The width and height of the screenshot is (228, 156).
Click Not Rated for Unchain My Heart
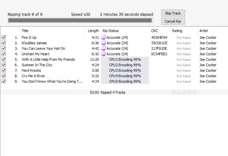[x=183, y=54]
